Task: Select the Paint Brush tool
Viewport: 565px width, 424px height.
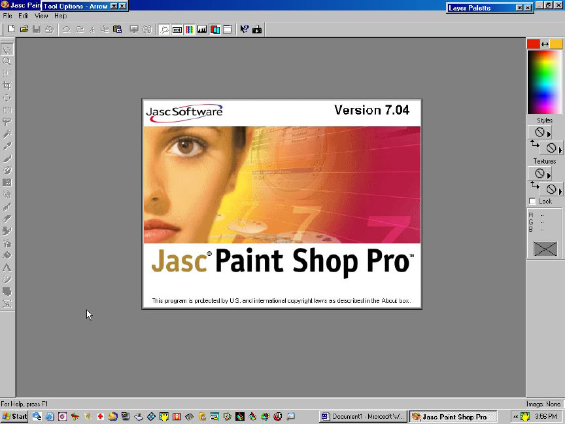Action: click(x=7, y=158)
